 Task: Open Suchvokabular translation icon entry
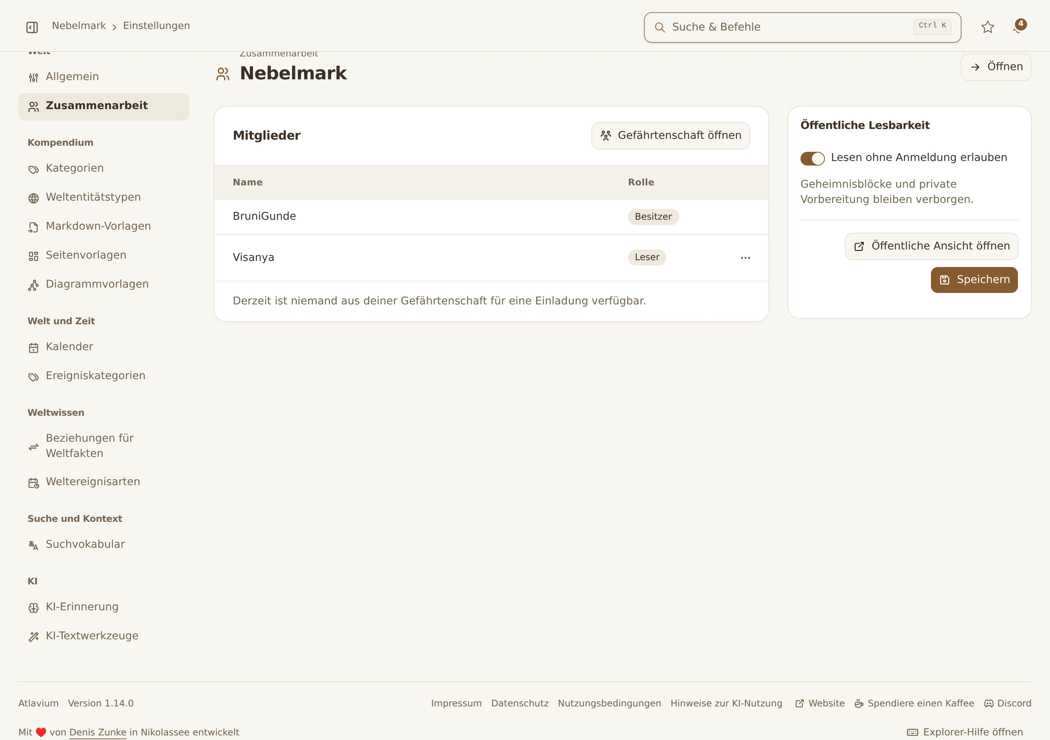point(104,544)
